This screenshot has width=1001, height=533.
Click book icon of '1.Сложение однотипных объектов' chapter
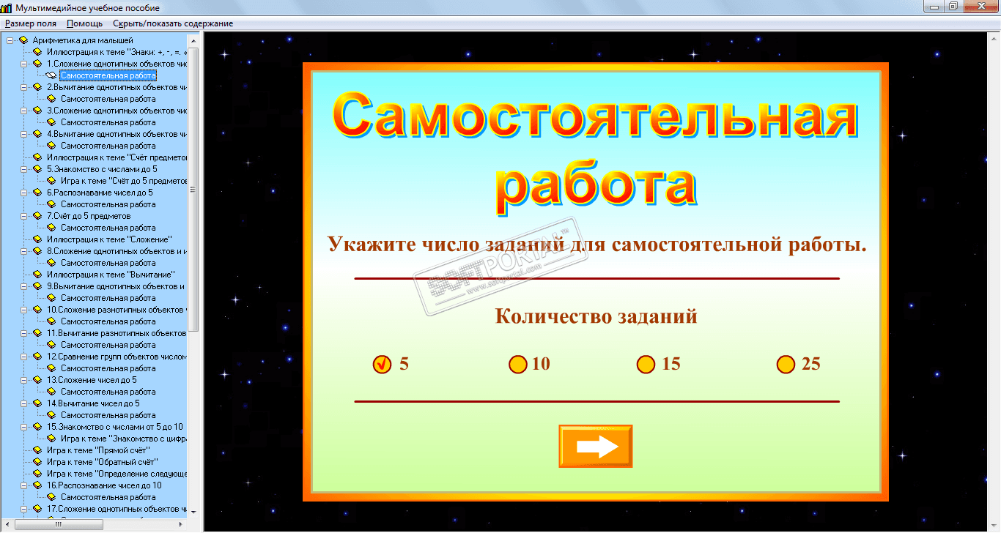coord(37,64)
